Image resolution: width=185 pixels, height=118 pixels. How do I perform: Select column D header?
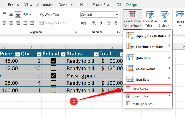(31, 47)
